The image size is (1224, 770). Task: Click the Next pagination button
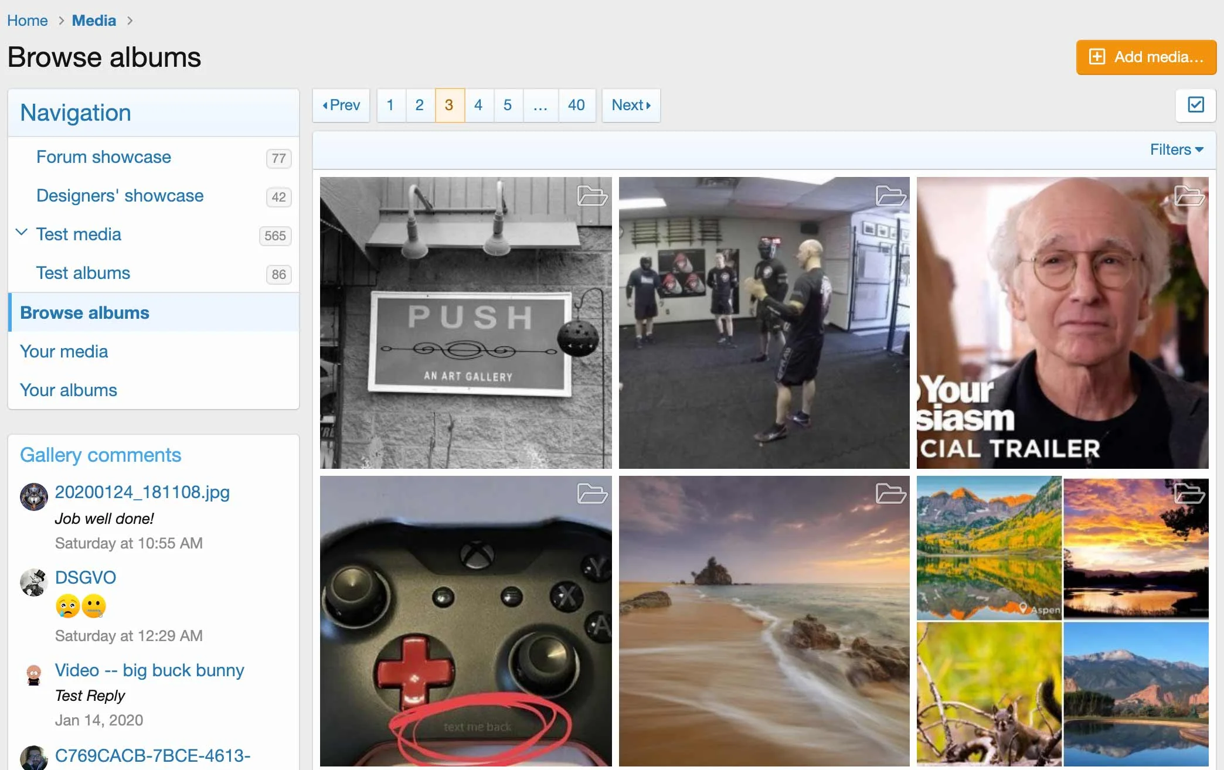point(631,105)
